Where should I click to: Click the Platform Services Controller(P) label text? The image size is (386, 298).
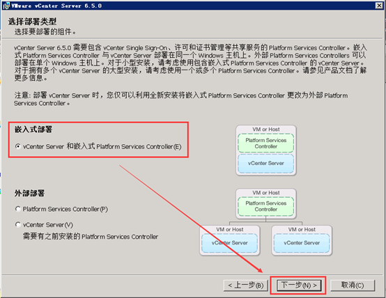click(x=65, y=209)
